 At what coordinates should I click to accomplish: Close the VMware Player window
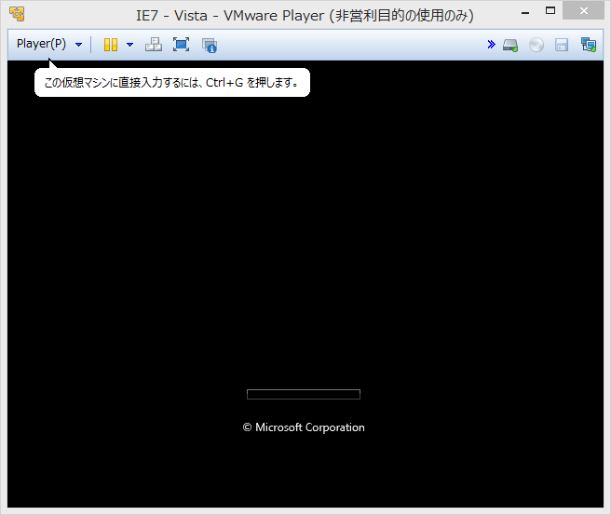(583, 11)
